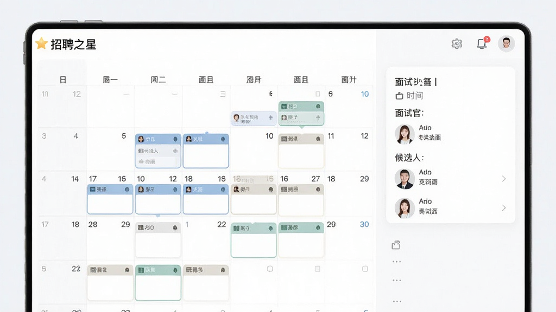Select the interviewer avatar under 面试官

pyautogui.click(x=405, y=134)
